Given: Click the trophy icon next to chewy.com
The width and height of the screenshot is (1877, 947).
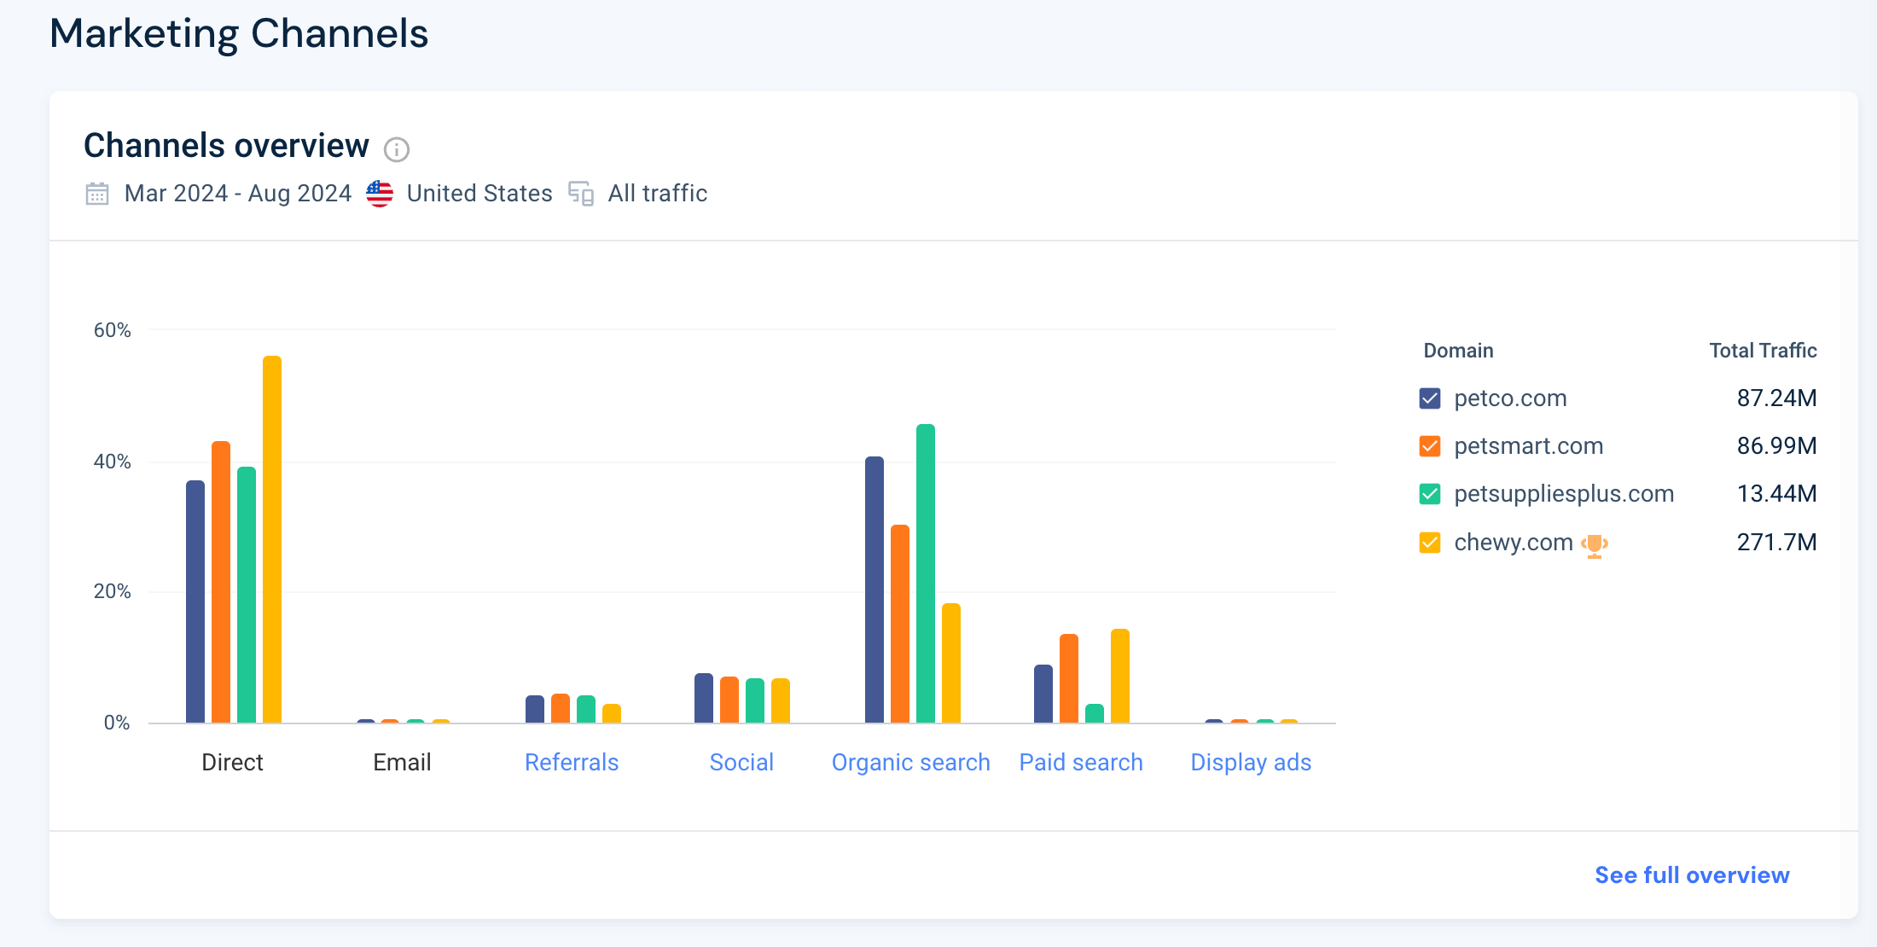Looking at the screenshot, I should [x=1595, y=545].
